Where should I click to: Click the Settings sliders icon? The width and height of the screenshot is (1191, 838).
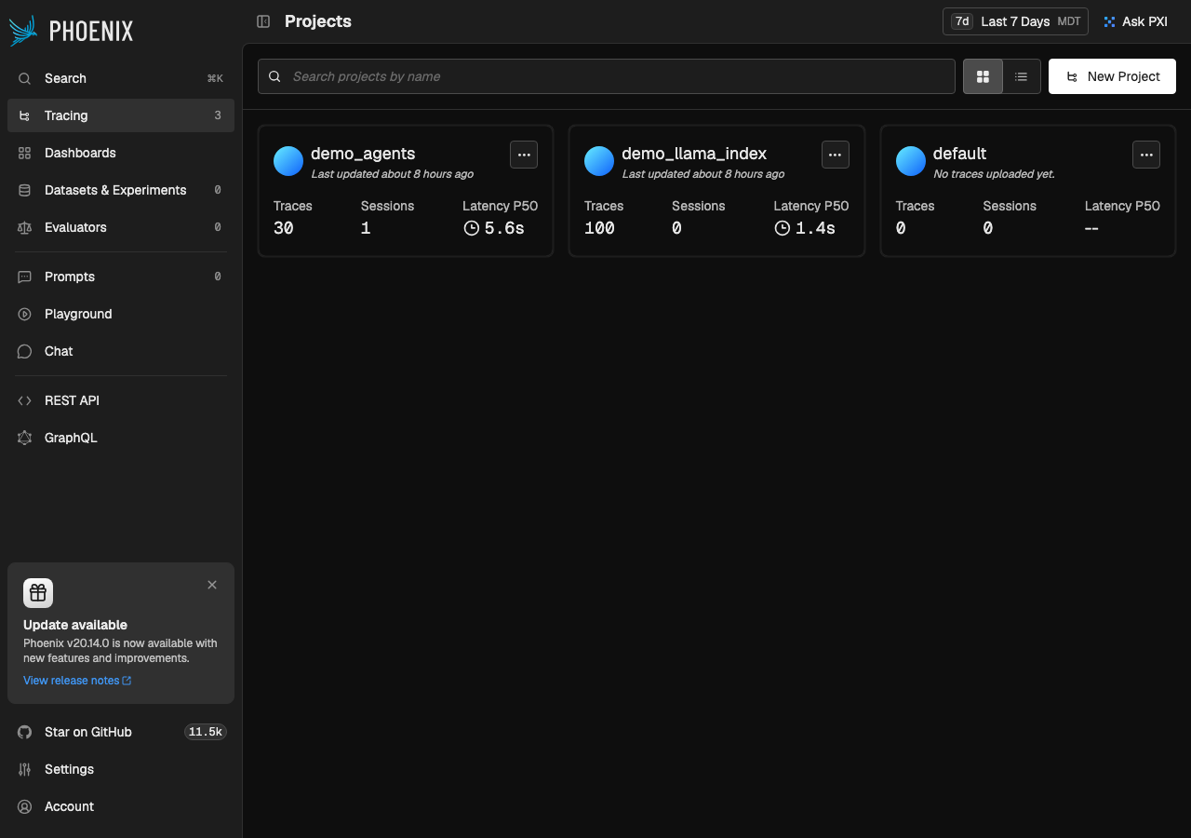point(25,769)
